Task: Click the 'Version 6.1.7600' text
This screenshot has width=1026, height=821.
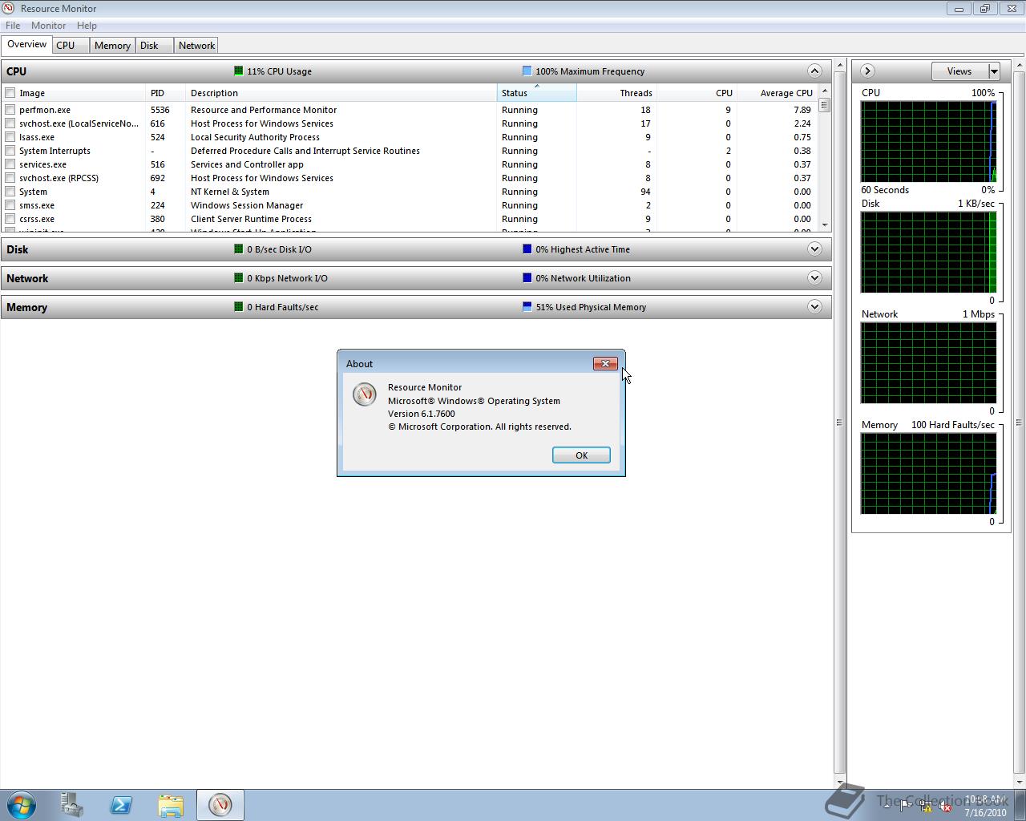Action: 422,414
